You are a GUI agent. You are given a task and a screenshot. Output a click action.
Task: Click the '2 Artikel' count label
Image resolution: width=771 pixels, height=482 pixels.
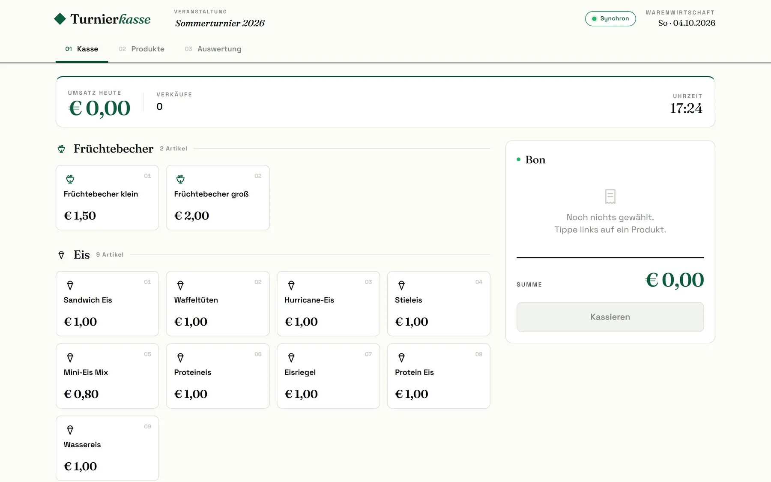pos(173,148)
